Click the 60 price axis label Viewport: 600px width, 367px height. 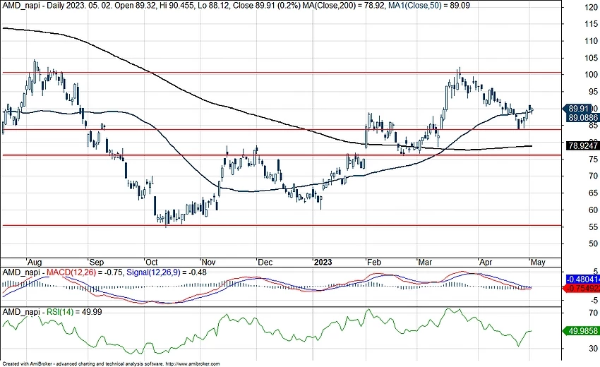click(594, 210)
